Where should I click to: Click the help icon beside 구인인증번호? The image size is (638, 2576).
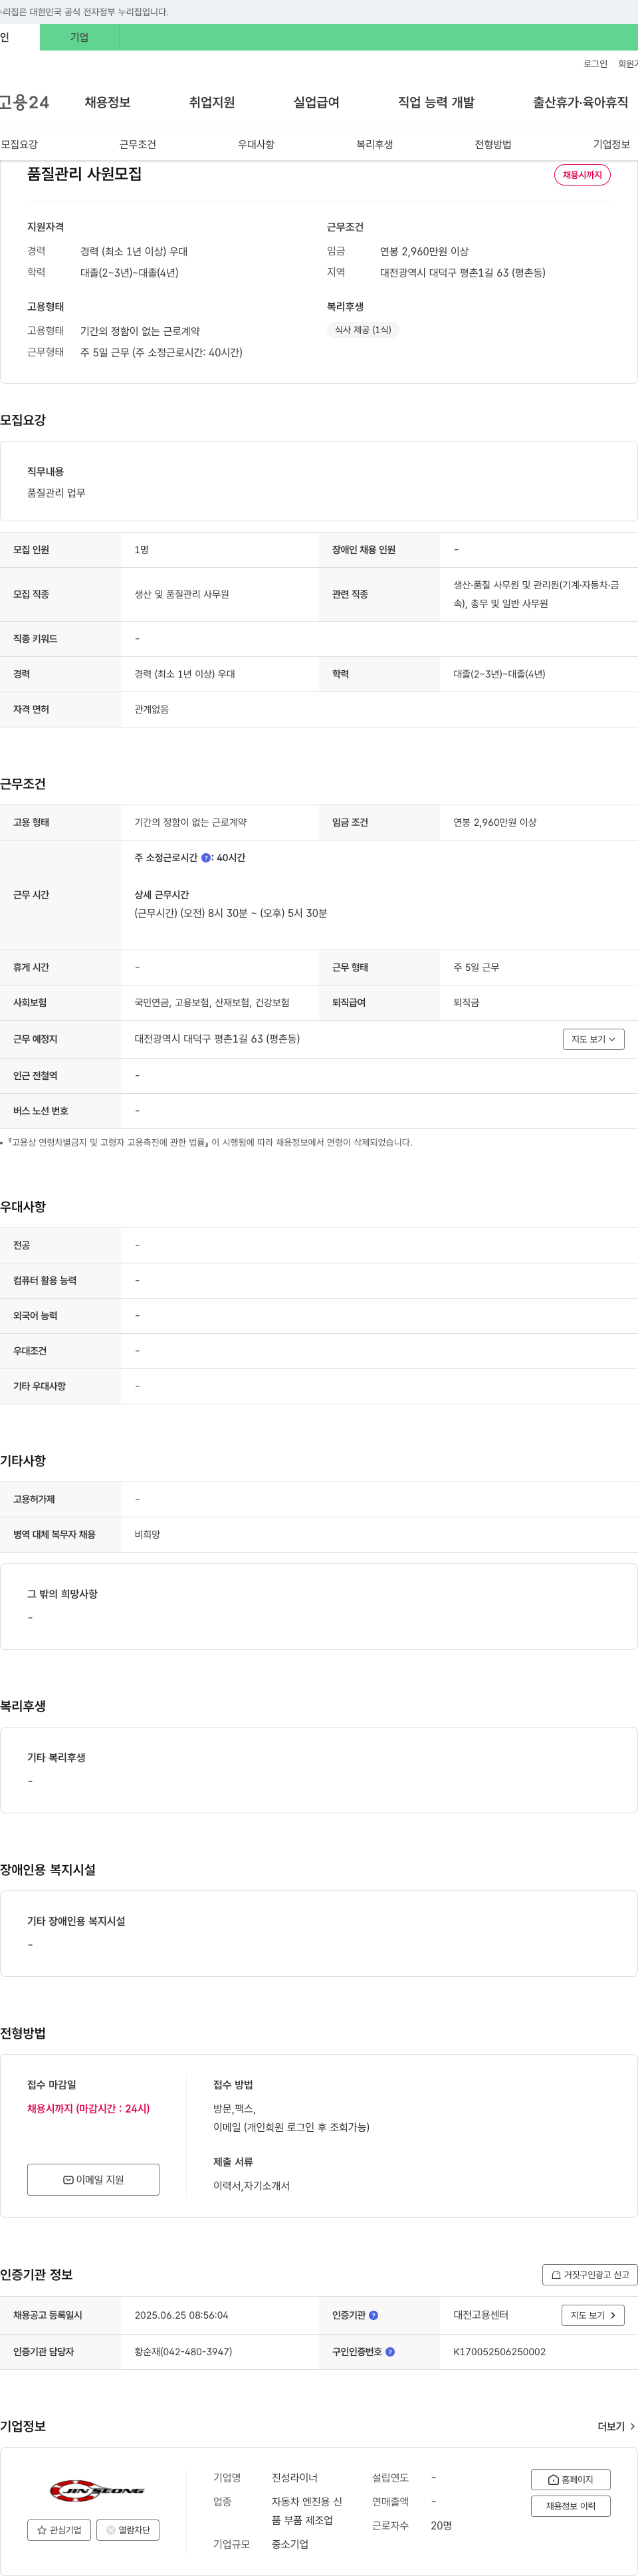point(390,2351)
